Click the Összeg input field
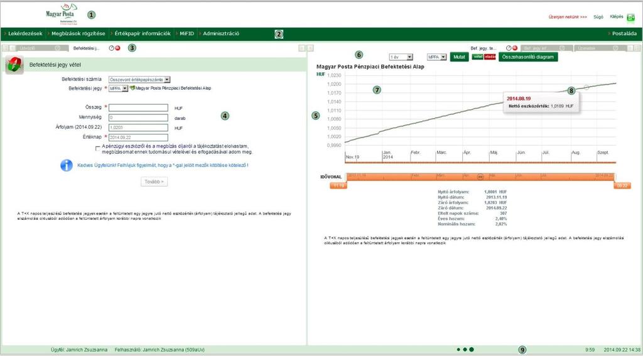Viewport: 643px width, 356px height. click(138, 108)
